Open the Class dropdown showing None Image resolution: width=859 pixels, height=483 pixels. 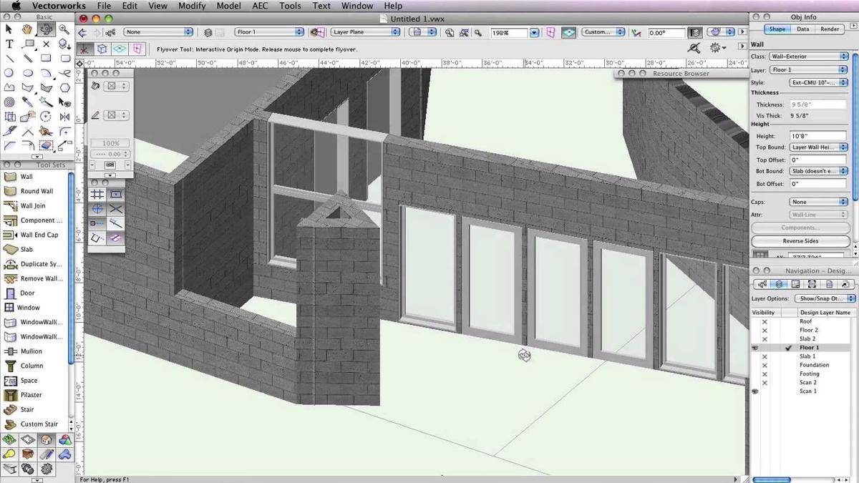click(x=158, y=32)
